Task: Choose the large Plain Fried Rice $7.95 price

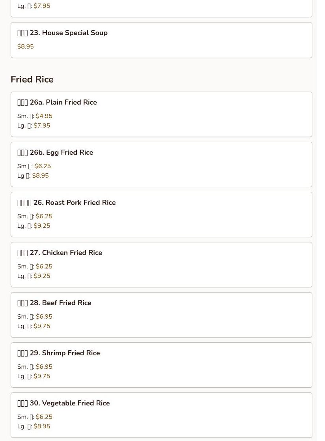Action: [42, 126]
